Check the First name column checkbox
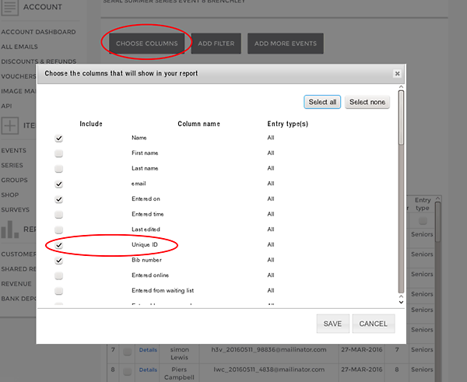This screenshot has height=382, width=467. pos(59,153)
